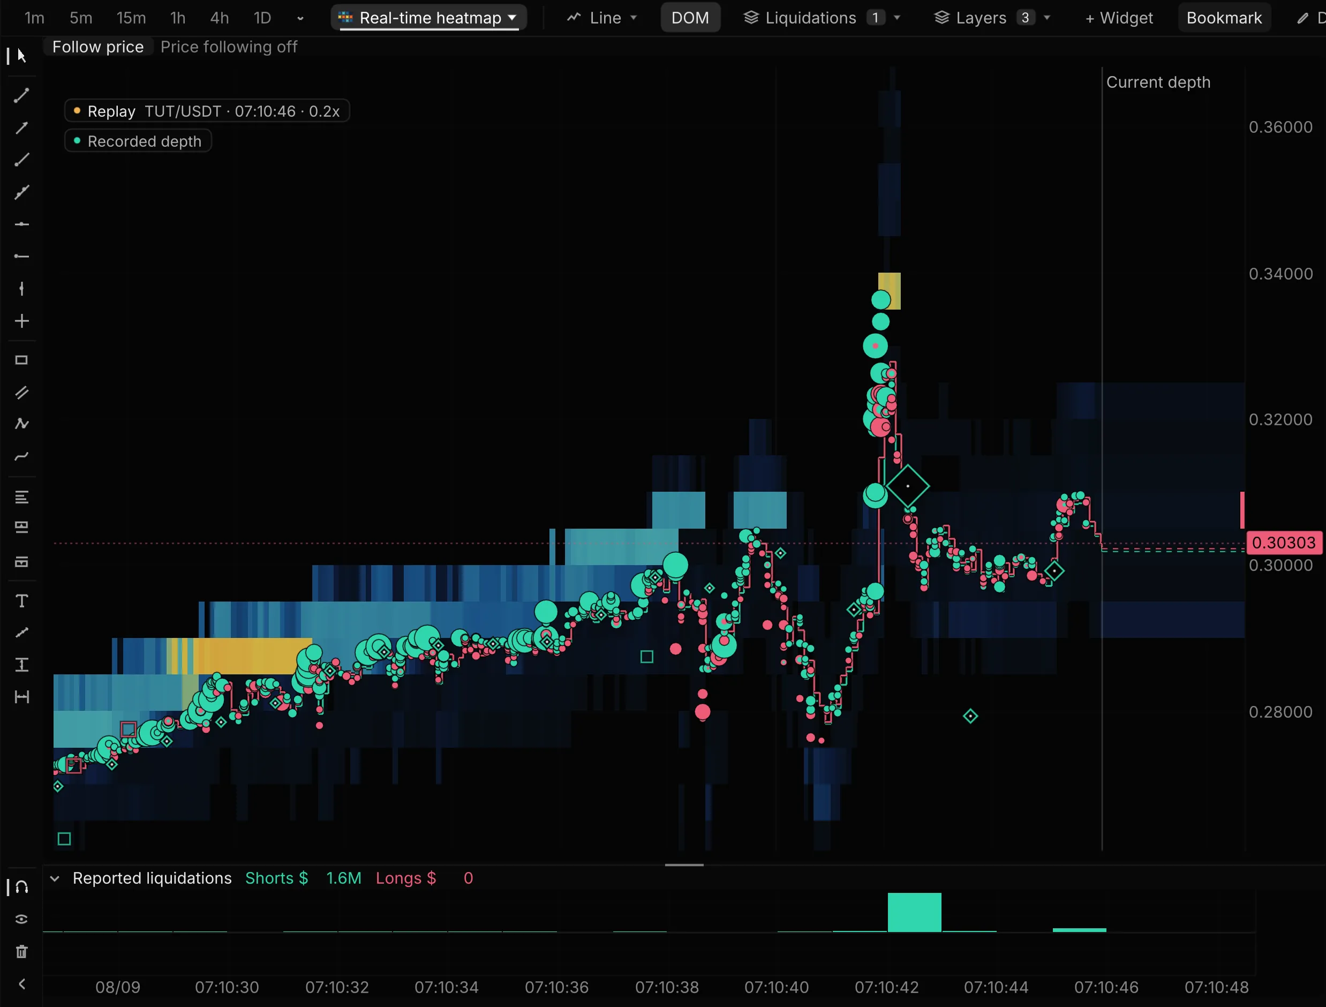Select the volume profile bars tool
1326x1007 pixels.
pos(21,497)
